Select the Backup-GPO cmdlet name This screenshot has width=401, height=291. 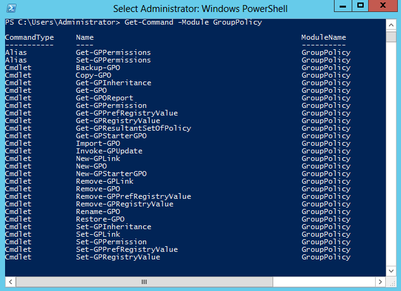98,68
